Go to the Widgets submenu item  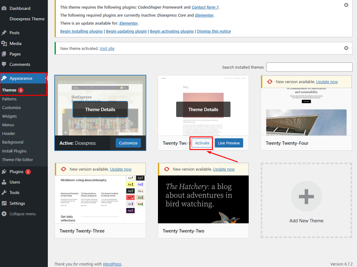pyautogui.click(x=9, y=116)
